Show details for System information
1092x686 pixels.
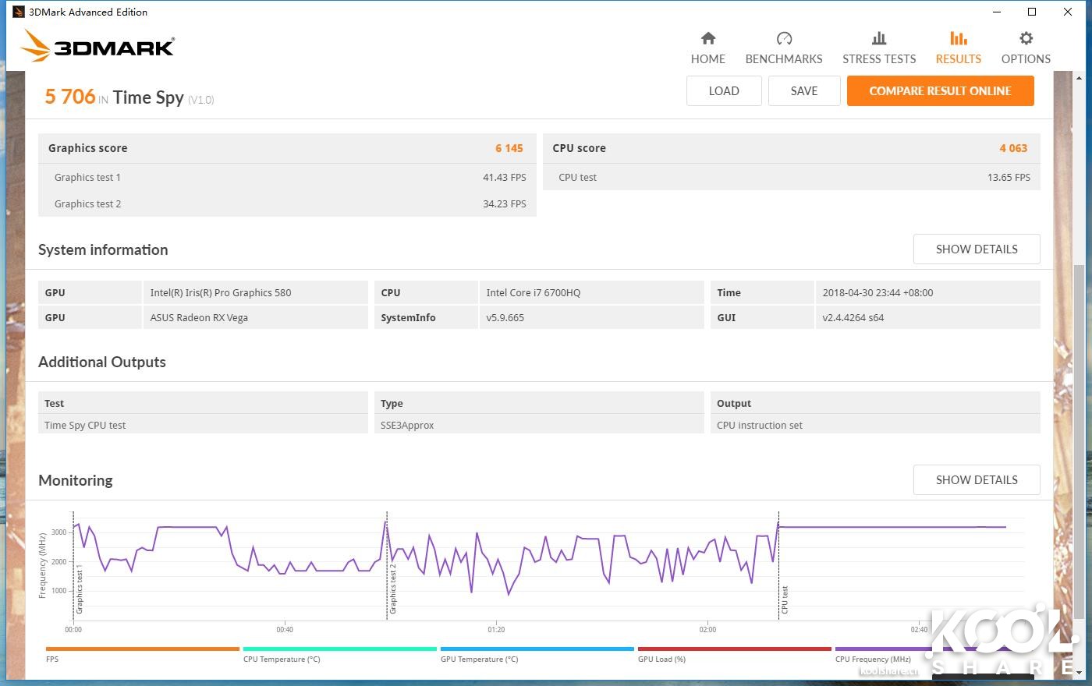pyautogui.click(x=977, y=249)
